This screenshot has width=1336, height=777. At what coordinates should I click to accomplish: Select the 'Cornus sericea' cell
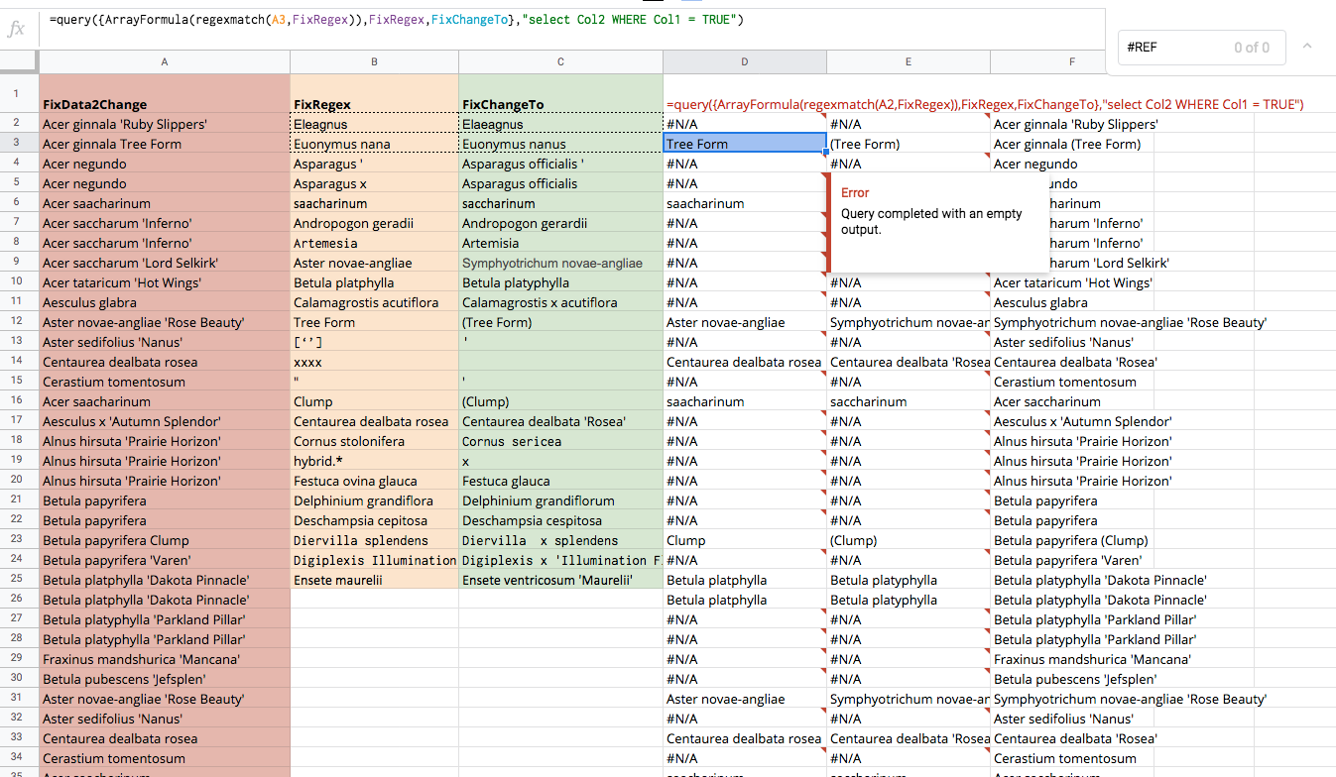coord(560,441)
